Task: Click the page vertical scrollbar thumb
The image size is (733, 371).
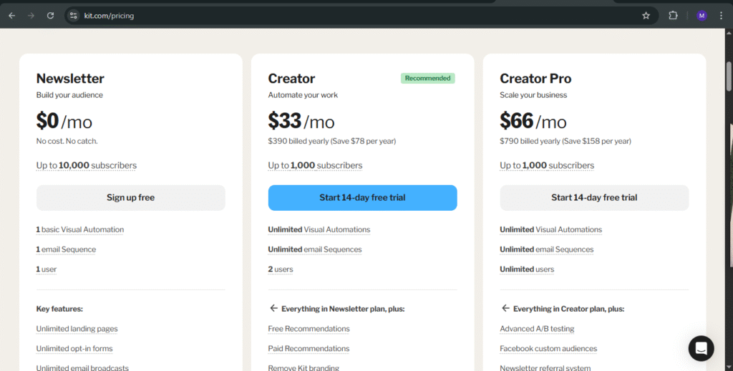Action: (x=729, y=76)
